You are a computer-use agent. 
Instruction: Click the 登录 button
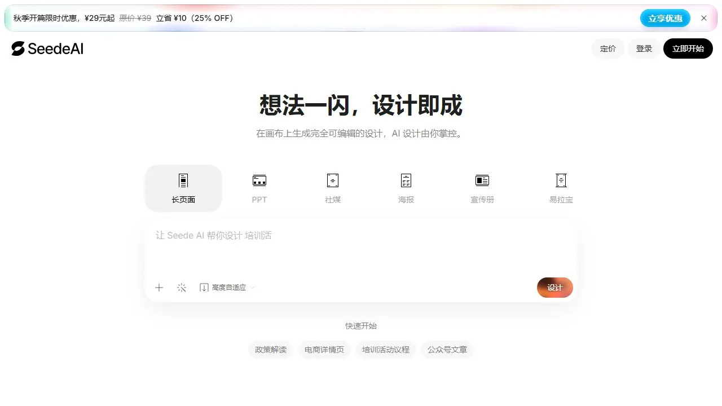(644, 48)
